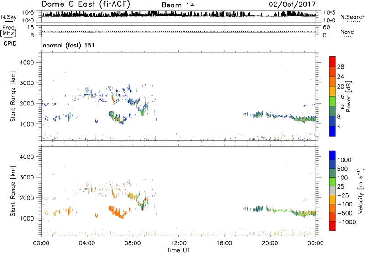Click the '-1000' tick on the velocity color bar
The height and width of the screenshot is (253, 365).
point(347,222)
